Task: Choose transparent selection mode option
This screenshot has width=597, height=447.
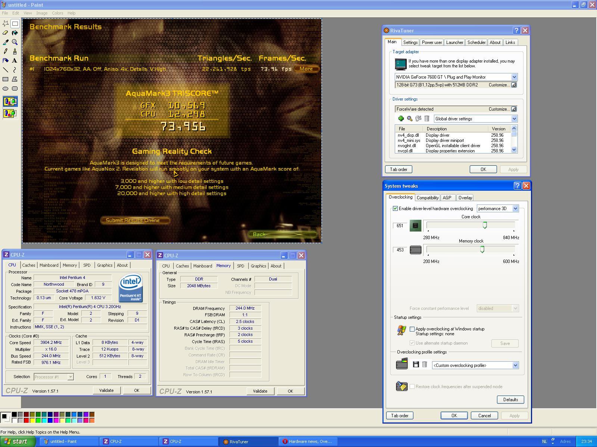Action: [10, 113]
